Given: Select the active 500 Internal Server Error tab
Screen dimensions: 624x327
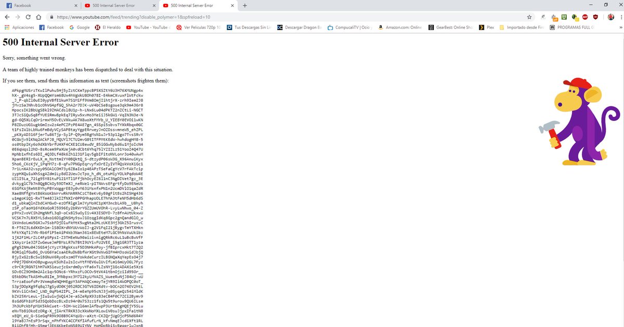Looking at the screenshot, I should [198, 5].
